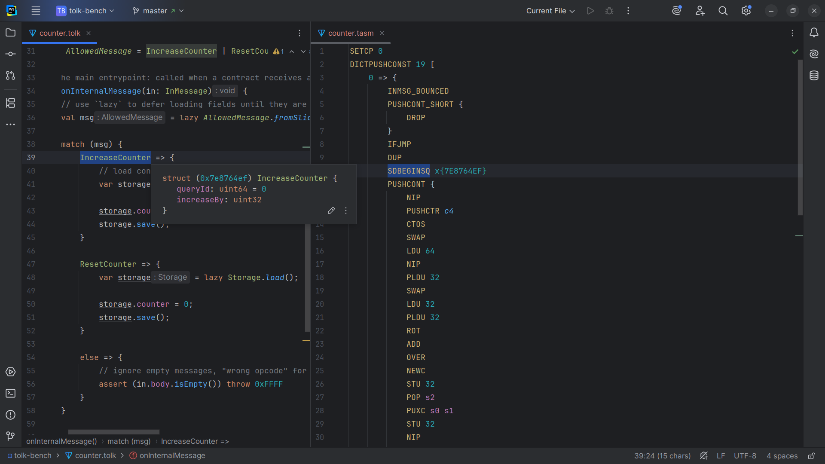Viewport: 825px width, 464px height.
Task: Click the vertical scrollbar in counter.tasm
Action: point(800,137)
